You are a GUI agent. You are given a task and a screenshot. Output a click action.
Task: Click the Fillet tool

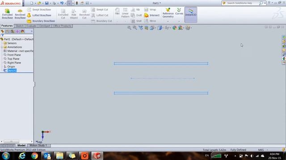117,11
